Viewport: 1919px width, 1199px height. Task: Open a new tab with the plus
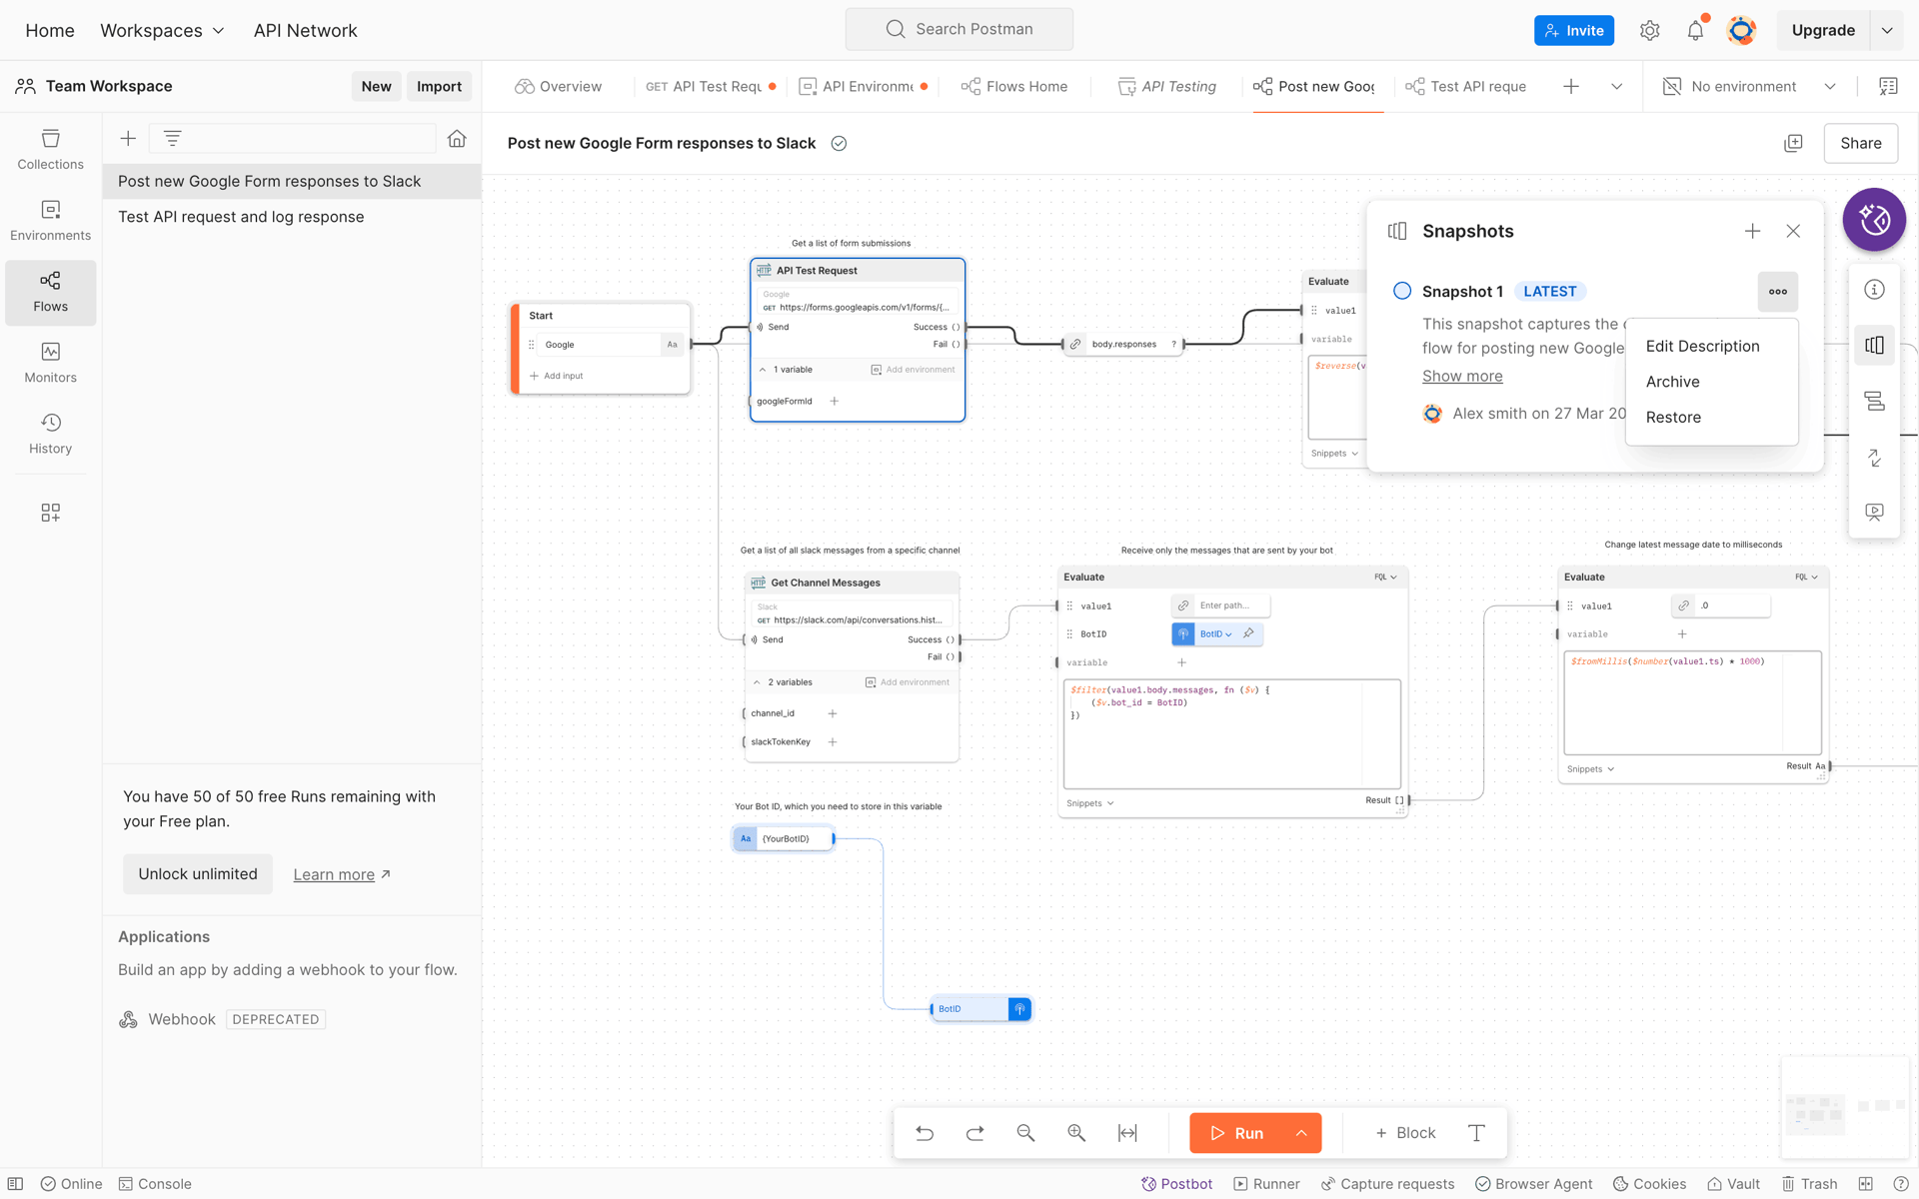pyautogui.click(x=1571, y=87)
